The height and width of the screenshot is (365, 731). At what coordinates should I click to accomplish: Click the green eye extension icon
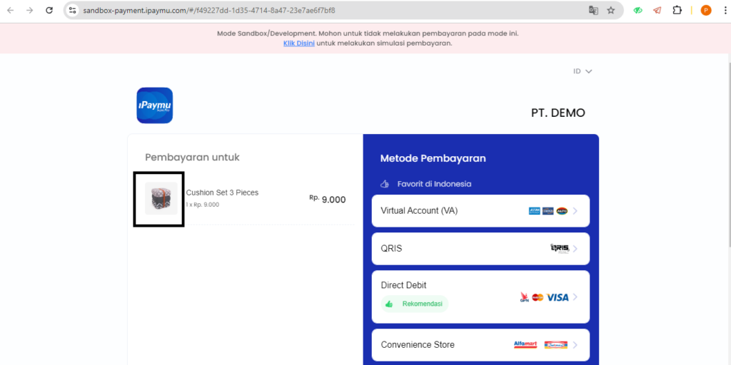[x=638, y=11]
